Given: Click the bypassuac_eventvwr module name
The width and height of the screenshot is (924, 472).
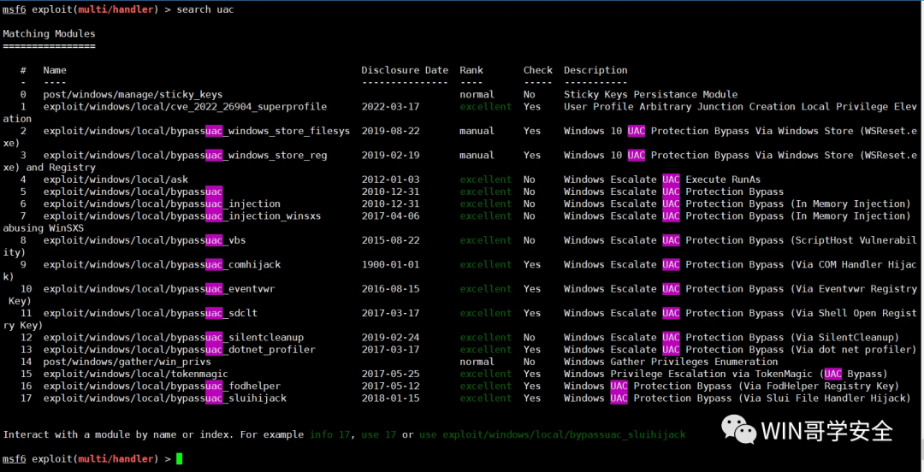Looking at the screenshot, I should (x=159, y=289).
